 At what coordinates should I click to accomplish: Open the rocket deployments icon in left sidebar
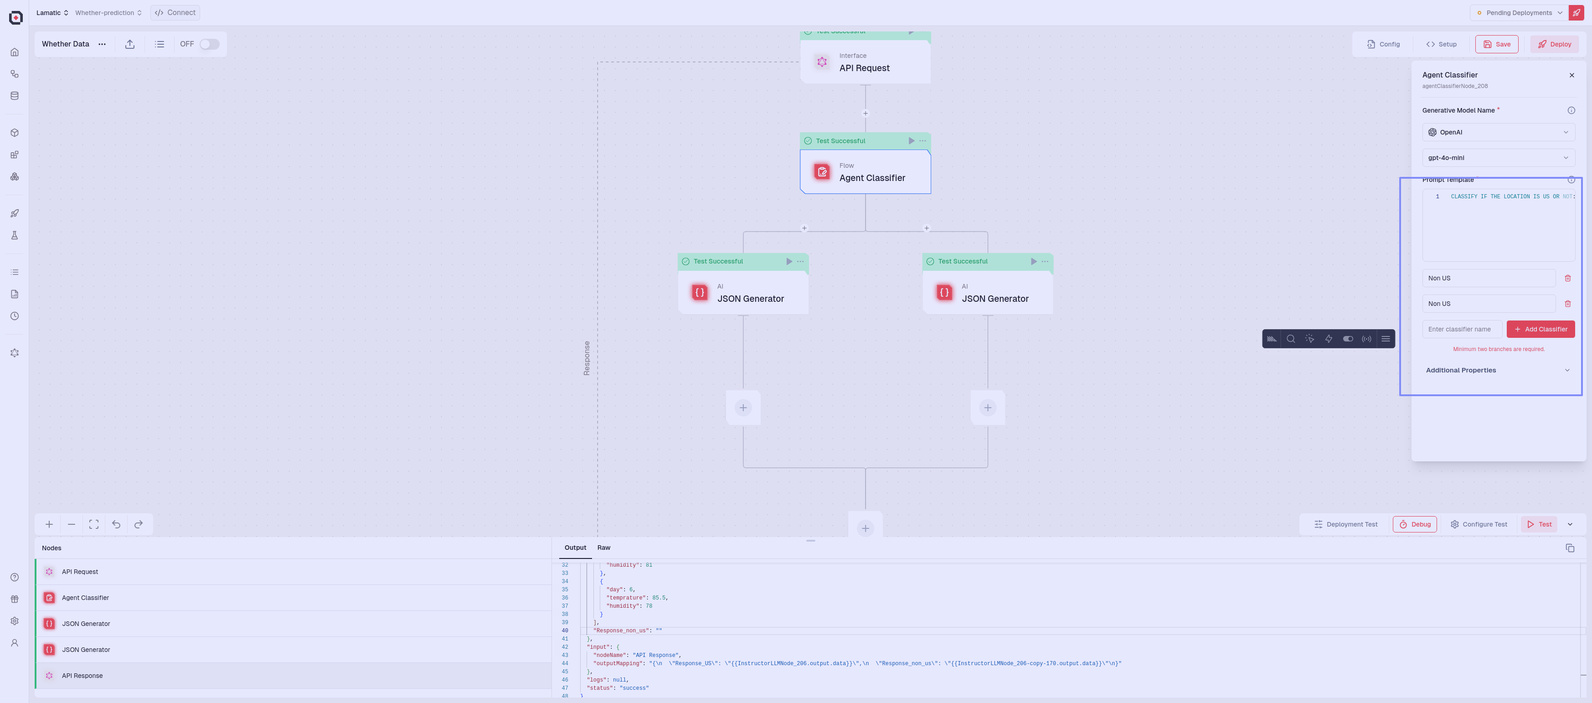15,213
